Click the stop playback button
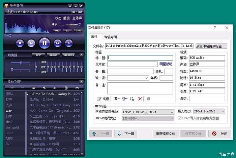236x158 pixels. (20, 43)
